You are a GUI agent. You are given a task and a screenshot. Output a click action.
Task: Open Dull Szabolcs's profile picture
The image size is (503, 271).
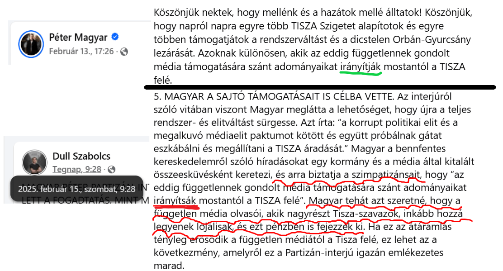[34, 162]
